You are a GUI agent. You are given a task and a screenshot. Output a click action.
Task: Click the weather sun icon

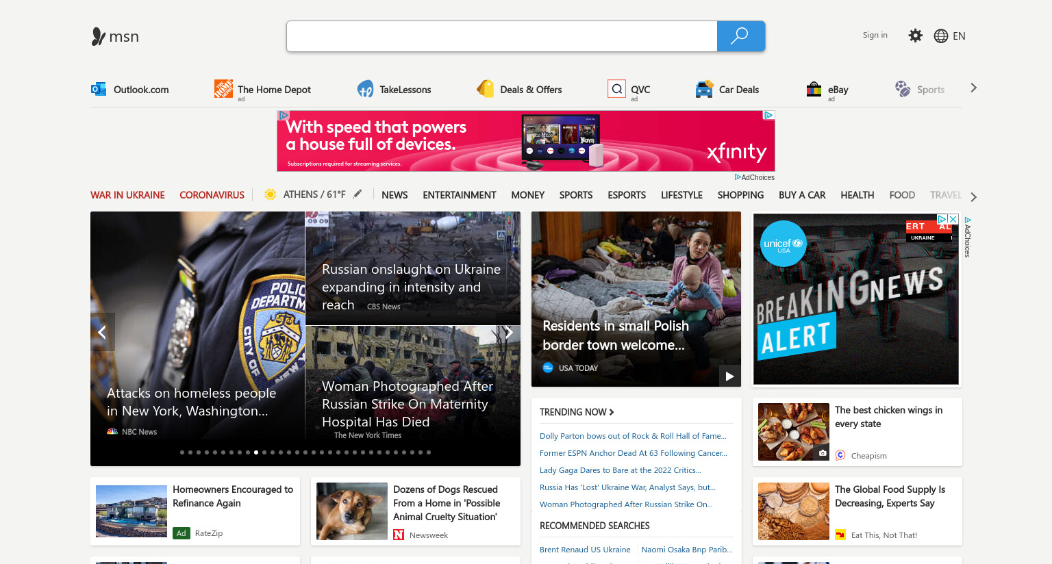271,194
